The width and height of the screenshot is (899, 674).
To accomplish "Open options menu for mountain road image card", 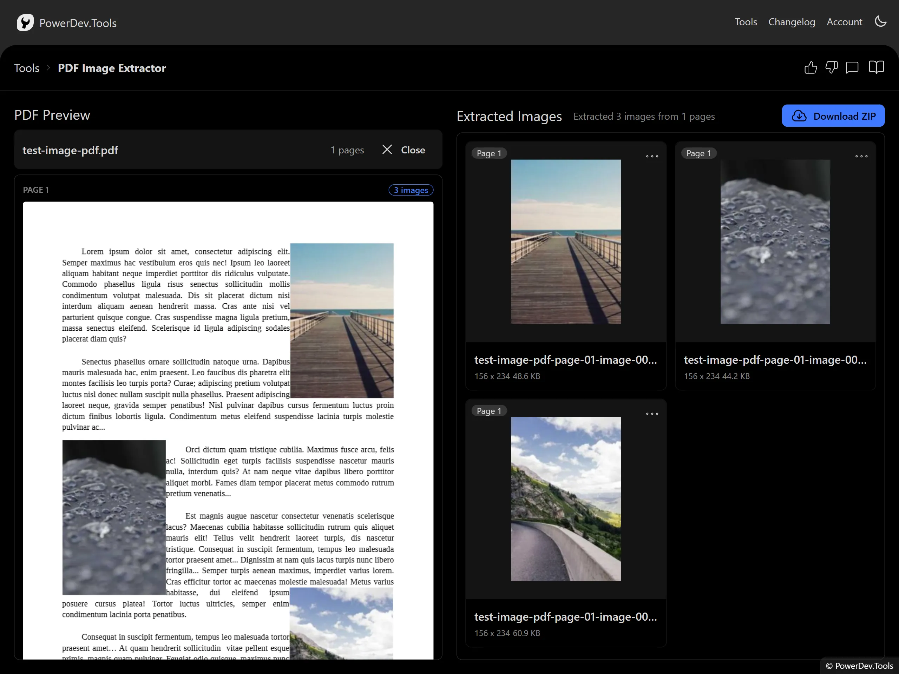I will (x=652, y=414).
